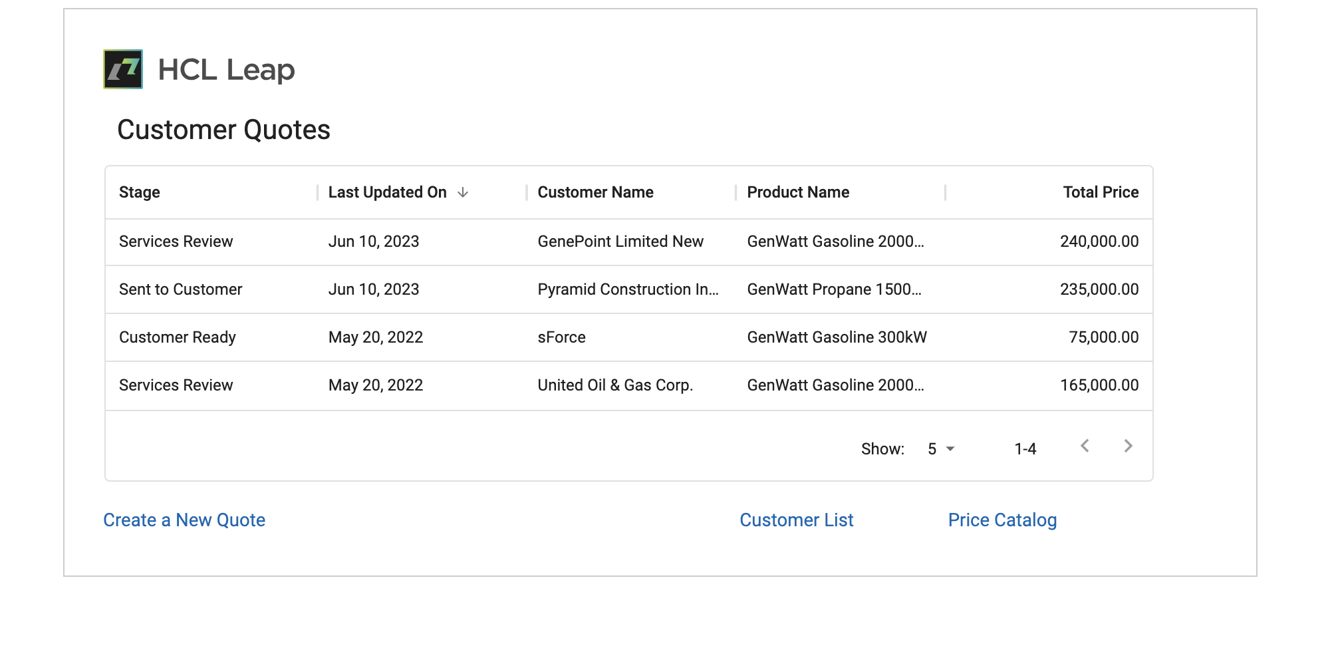Select the GenePoint Limited New quote row
The height and width of the screenshot is (652, 1334).
(629, 242)
